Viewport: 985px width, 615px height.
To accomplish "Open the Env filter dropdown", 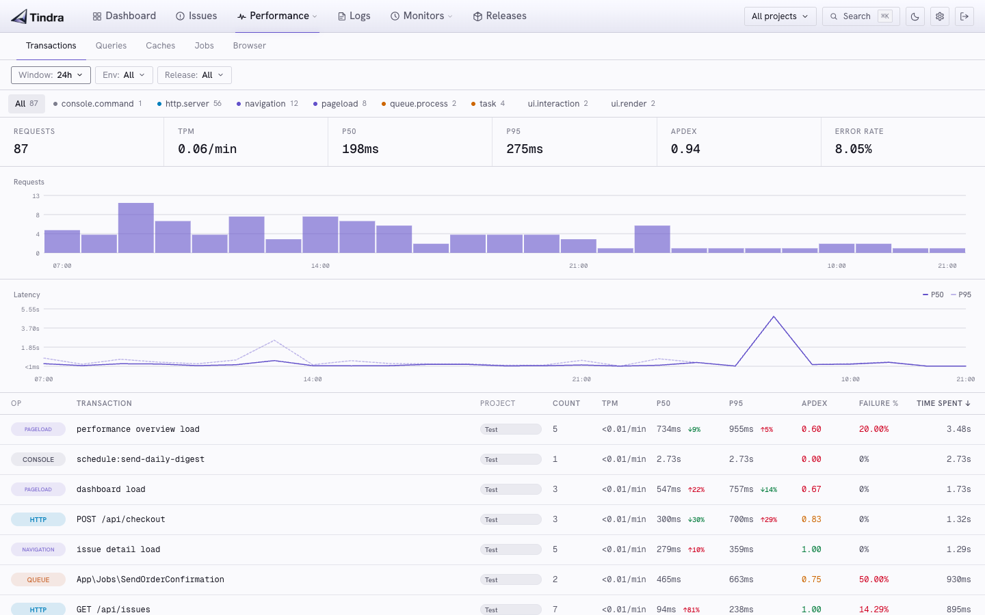I will point(124,75).
